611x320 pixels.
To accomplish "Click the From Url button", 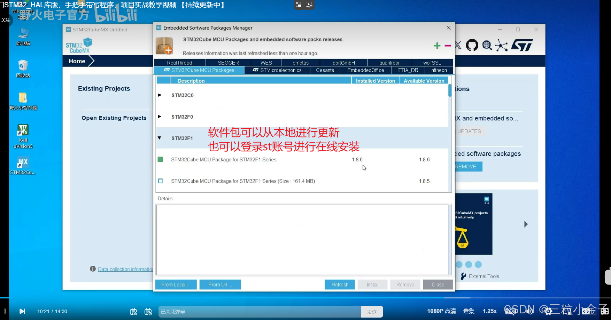I will click(220, 285).
